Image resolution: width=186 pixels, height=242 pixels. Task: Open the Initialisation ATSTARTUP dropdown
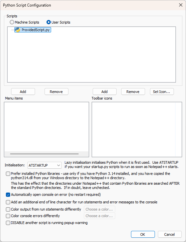(45, 165)
